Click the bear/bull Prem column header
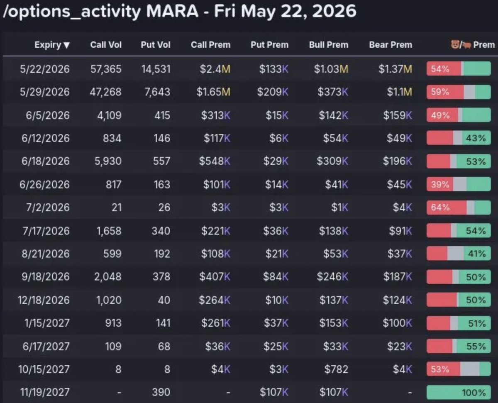This screenshot has height=403, width=498. click(472, 45)
